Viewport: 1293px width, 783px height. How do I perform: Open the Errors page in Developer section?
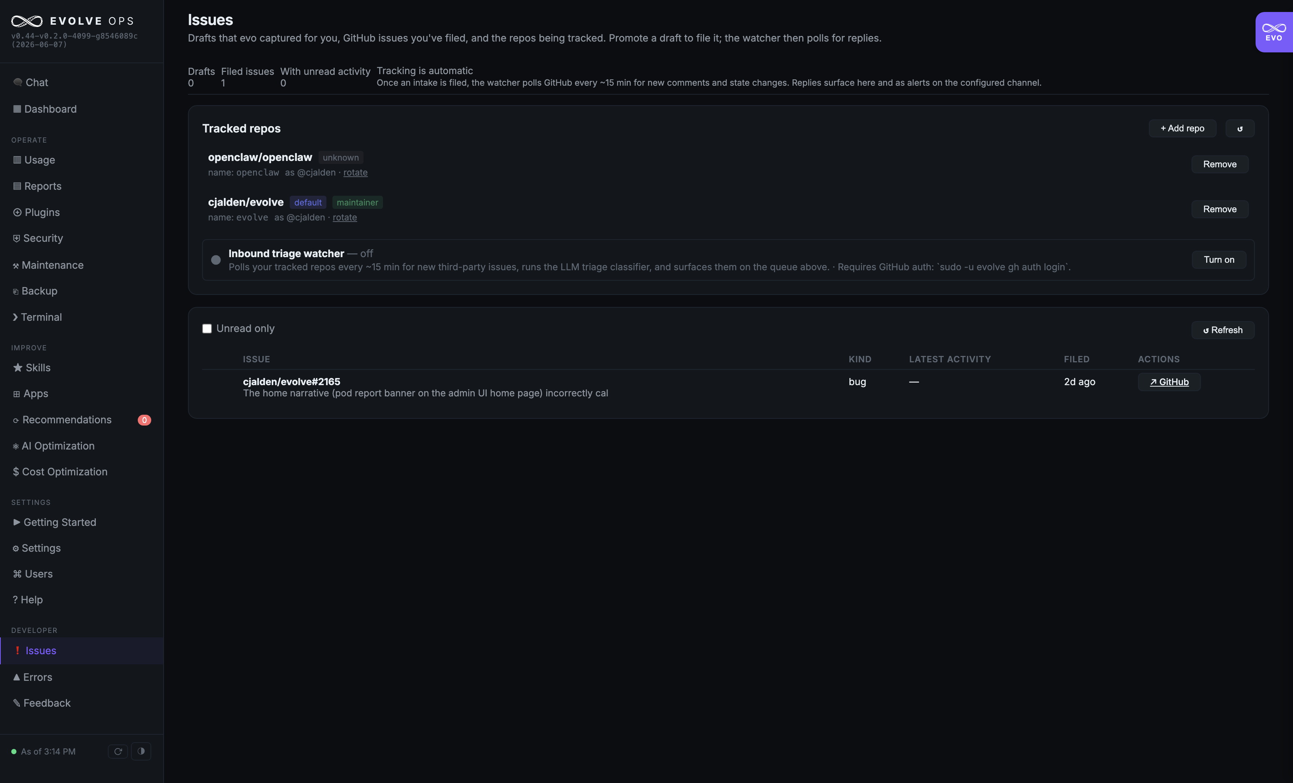[32, 677]
